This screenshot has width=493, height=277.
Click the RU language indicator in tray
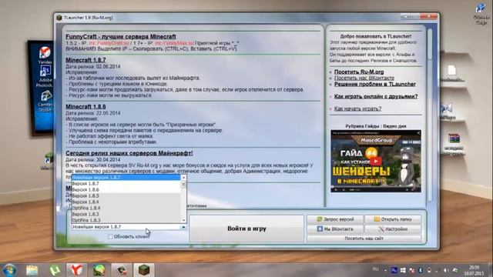(x=375, y=269)
